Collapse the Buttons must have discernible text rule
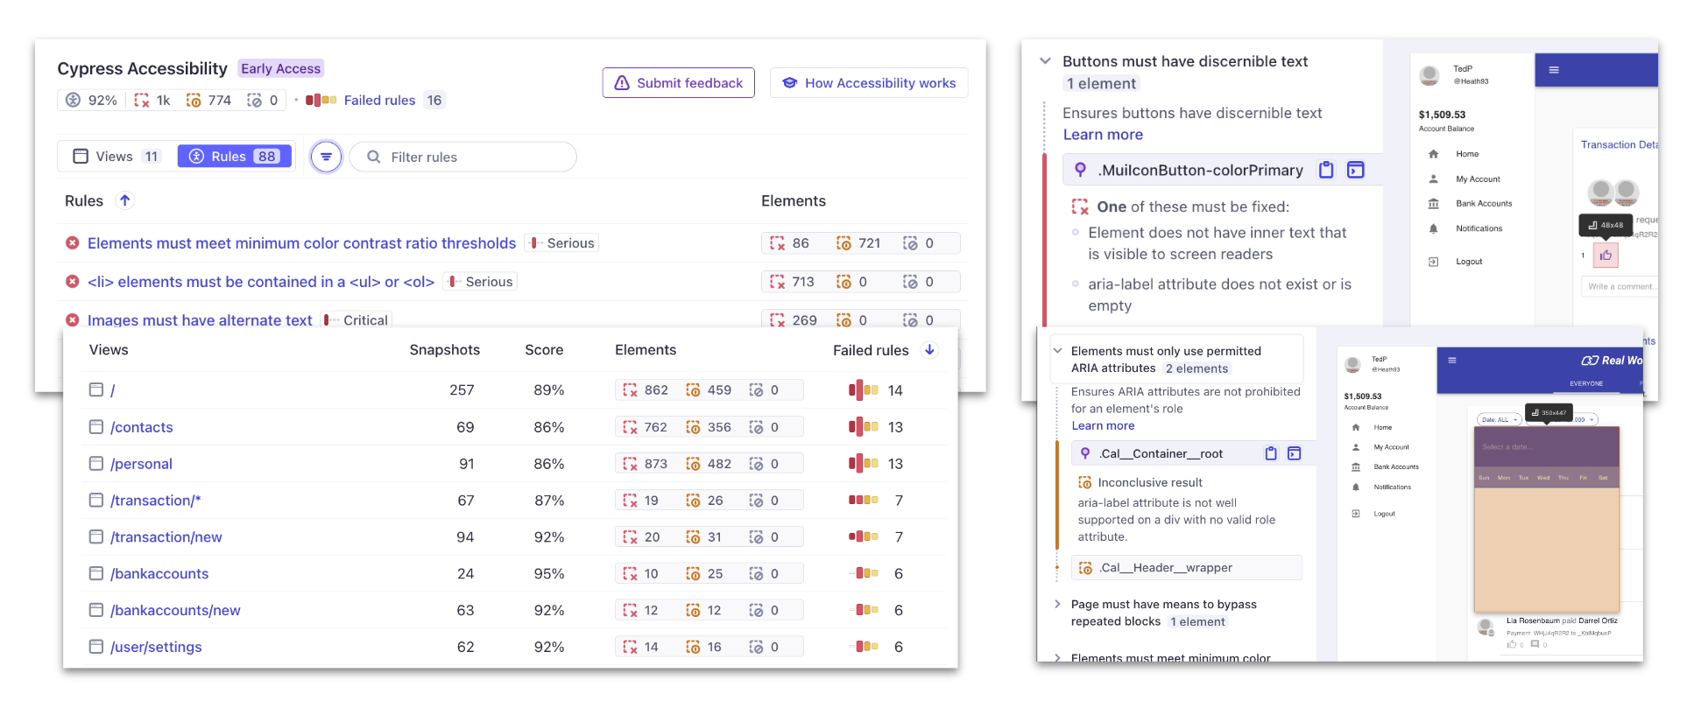 pos(1045,61)
